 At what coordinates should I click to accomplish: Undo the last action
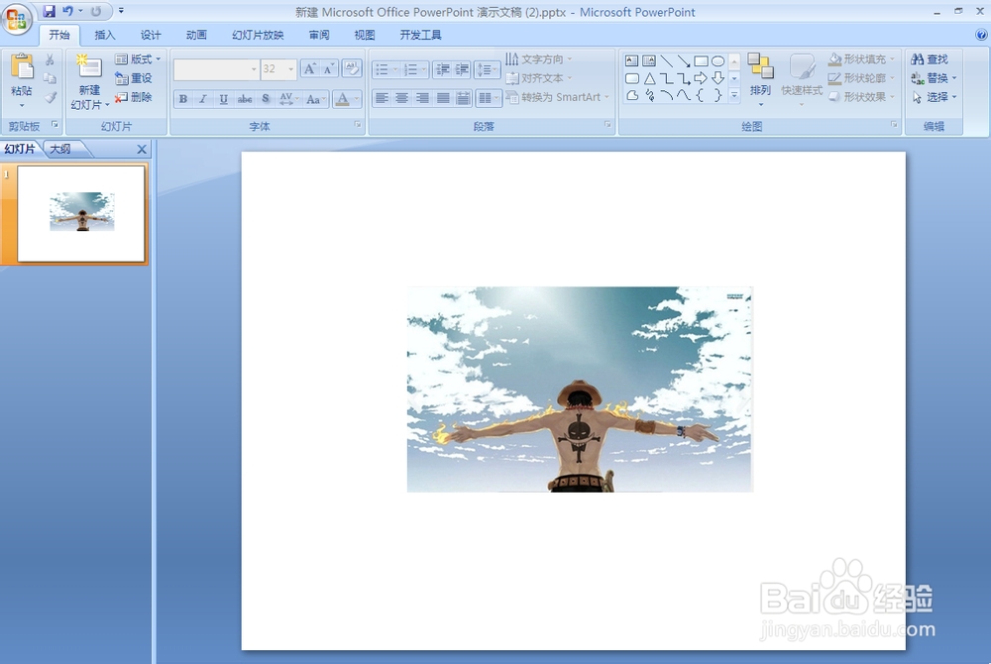(x=67, y=11)
